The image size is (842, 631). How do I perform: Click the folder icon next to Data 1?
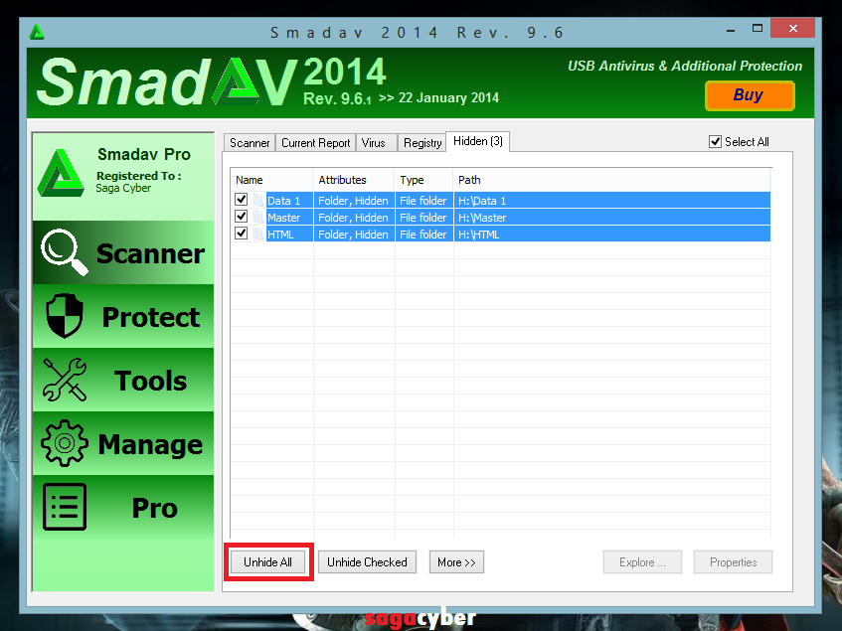(257, 200)
